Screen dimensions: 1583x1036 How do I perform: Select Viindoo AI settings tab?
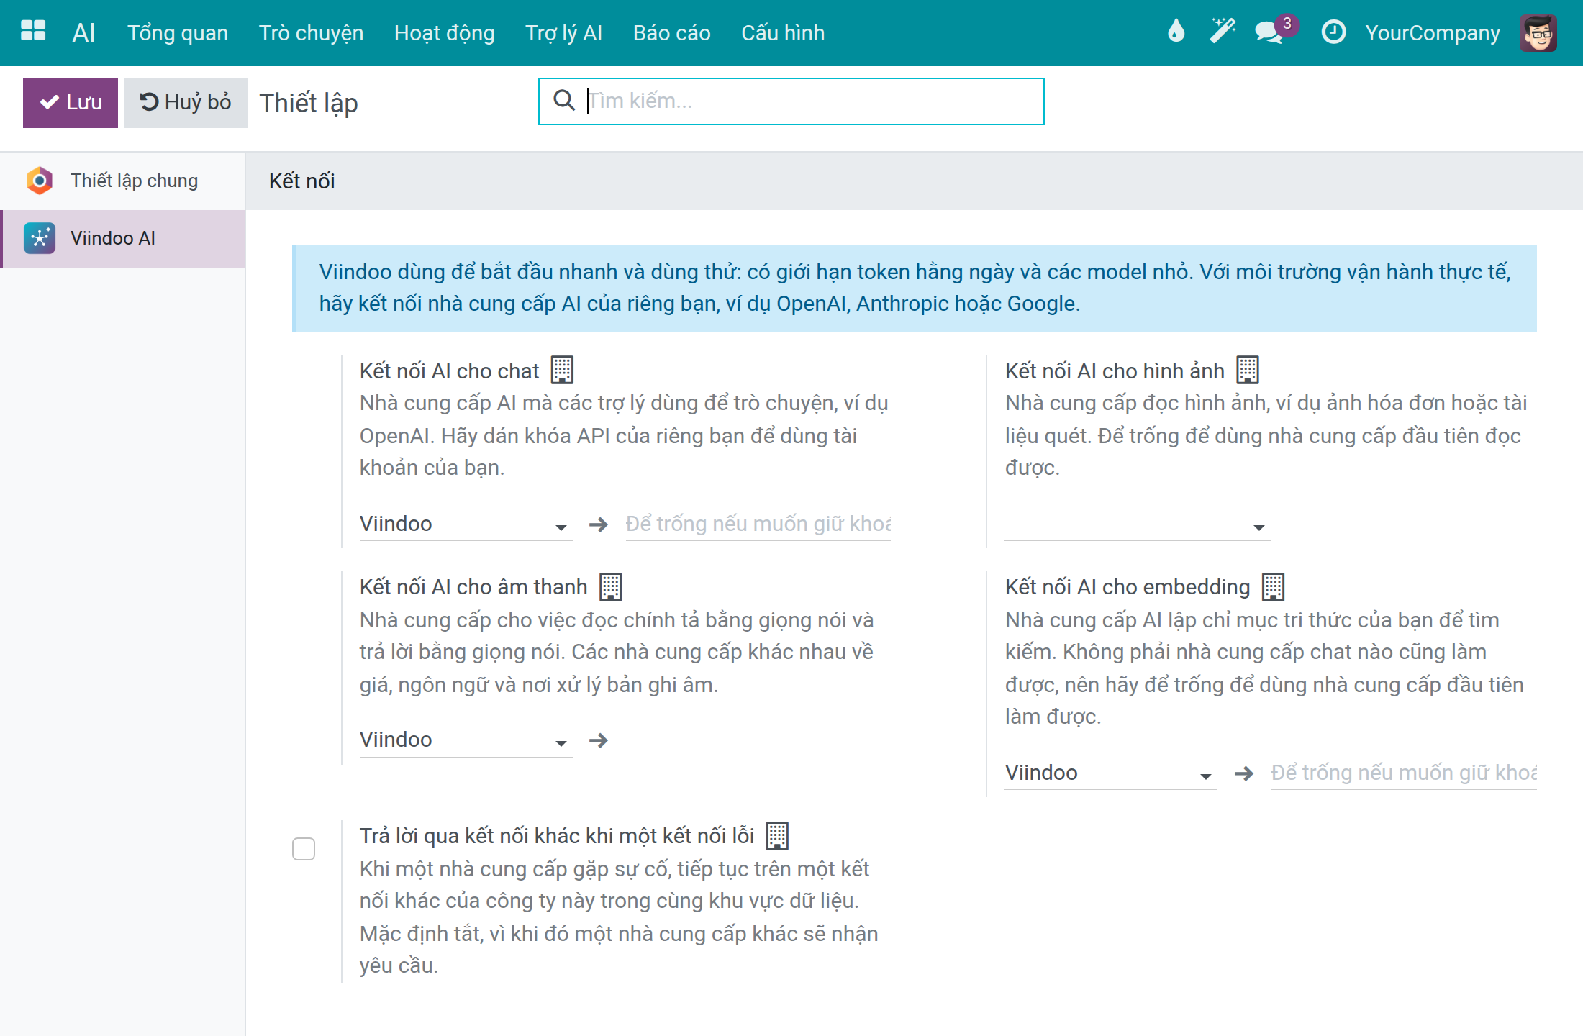point(123,238)
